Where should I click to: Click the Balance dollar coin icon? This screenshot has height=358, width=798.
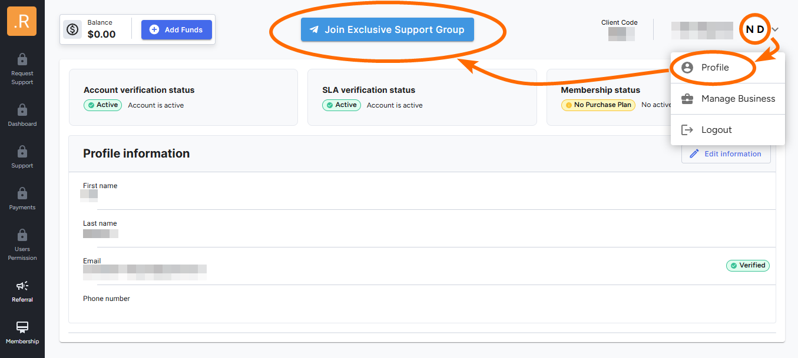(72, 29)
